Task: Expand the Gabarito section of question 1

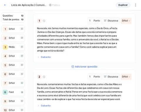Action: click(x=44, y=57)
